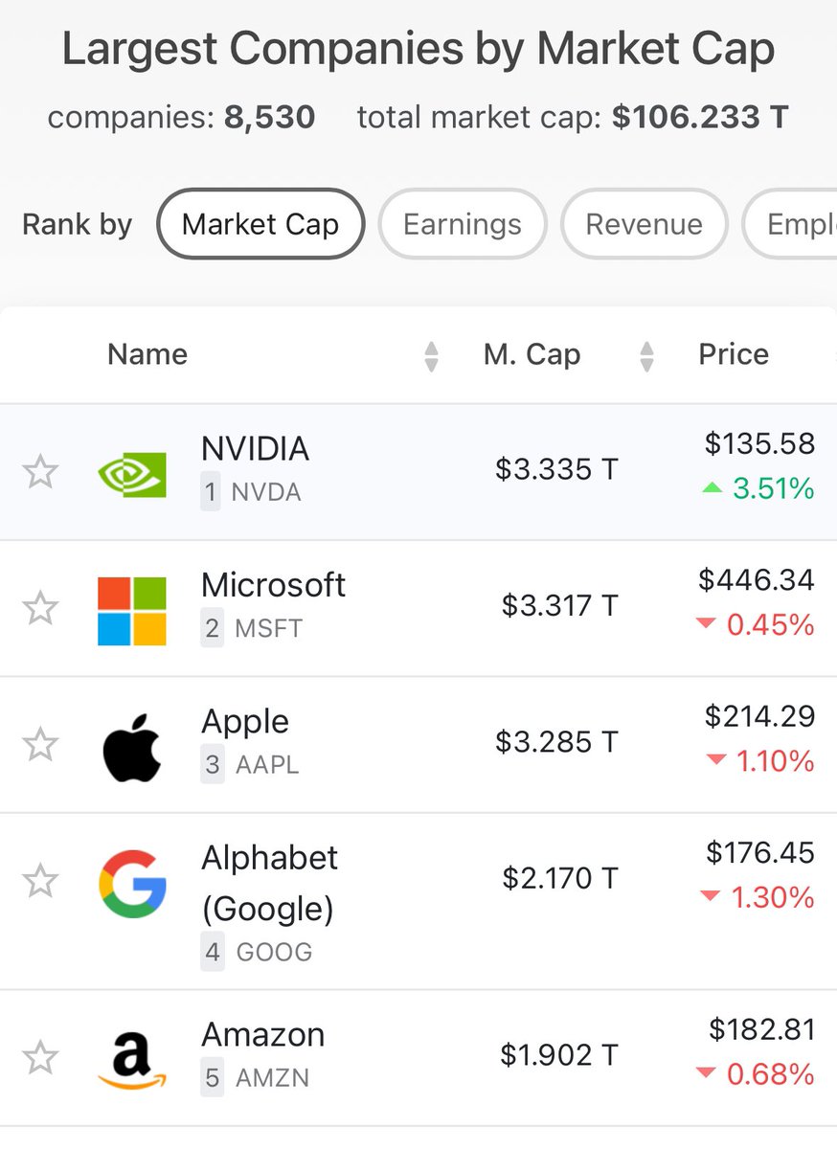The width and height of the screenshot is (837, 1149).
Task: Click the Microsoft logo icon
Action: click(132, 611)
